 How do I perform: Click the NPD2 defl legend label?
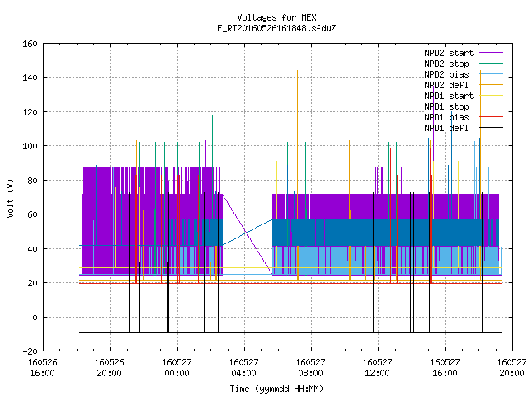click(x=446, y=85)
